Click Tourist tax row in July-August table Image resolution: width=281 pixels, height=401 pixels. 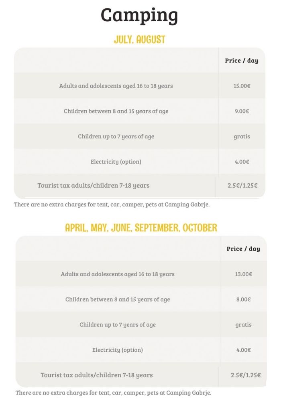pyautogui.click(x=94, y=185)
